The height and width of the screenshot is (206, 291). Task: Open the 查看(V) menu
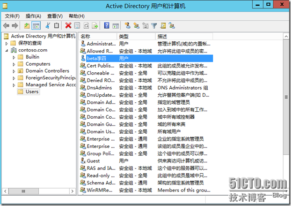tap(55, 16)
